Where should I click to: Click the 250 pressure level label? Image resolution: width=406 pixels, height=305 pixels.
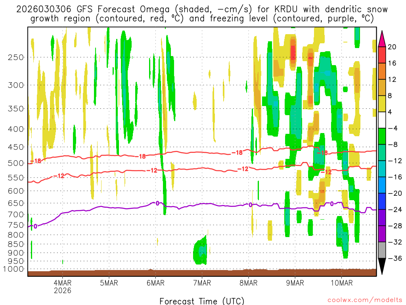click(16, 57)
